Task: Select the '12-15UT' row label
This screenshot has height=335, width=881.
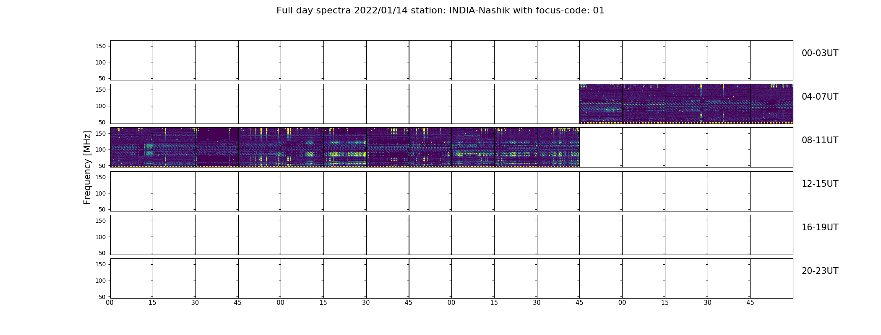Action: point(820,184)
